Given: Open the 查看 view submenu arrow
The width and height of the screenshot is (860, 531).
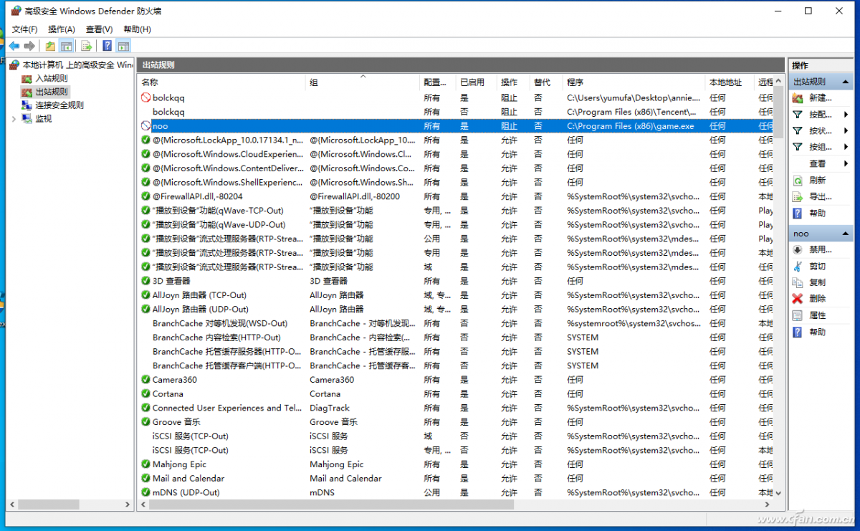Looking at the screenshot, I should 846,164.
